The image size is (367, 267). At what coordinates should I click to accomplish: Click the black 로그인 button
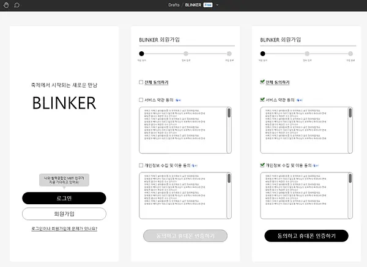(x=64, y=198)
